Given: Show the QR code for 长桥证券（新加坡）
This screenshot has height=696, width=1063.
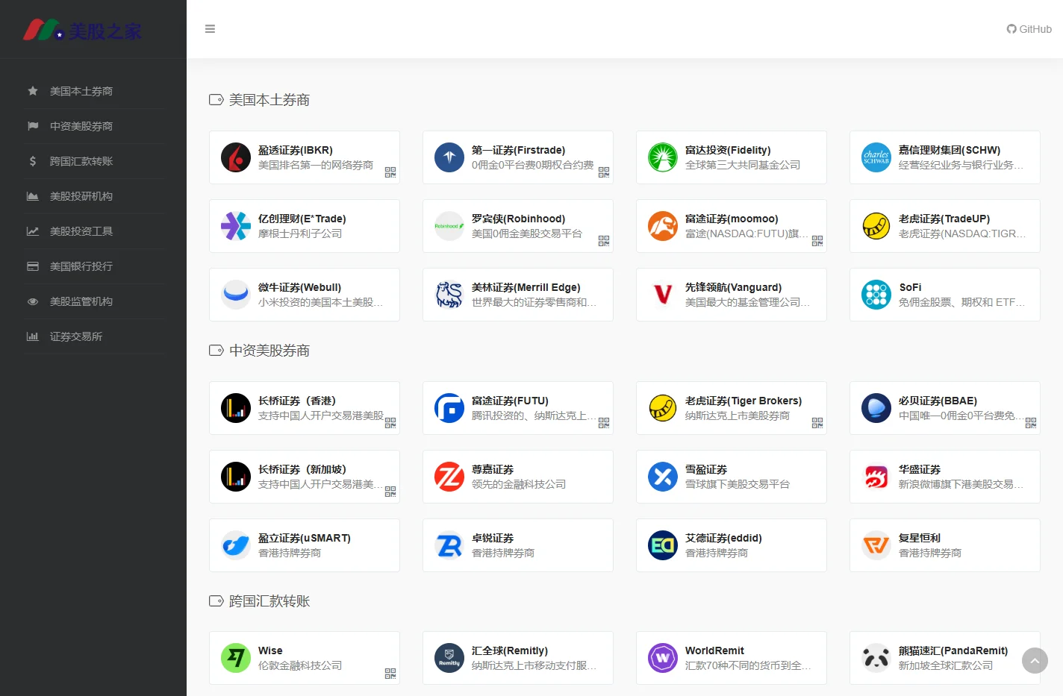Looking at the screenshot, I should coord(390,492).
